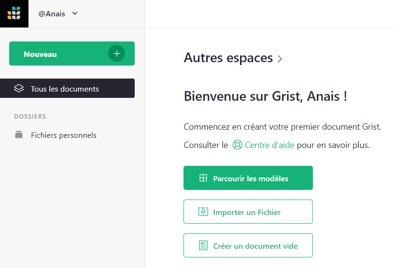The image size is (394, 268).
Task: Click the layers icon beside Tous les documents
Action: tap(19, 88)
